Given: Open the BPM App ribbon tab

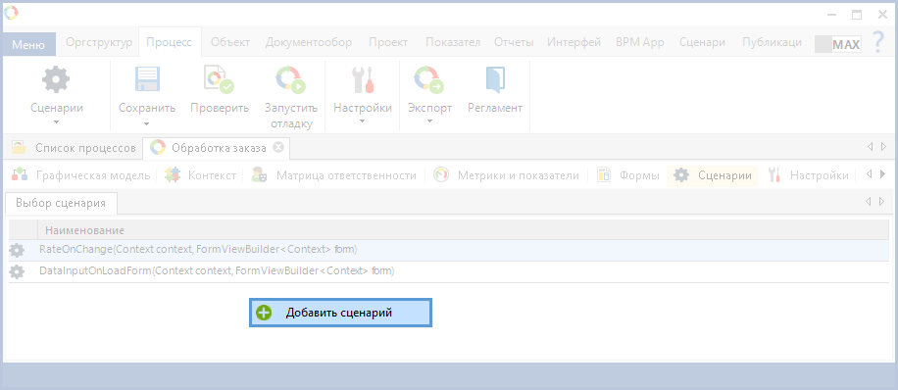Looking at the screenshot, I should (x=640, y=42).
